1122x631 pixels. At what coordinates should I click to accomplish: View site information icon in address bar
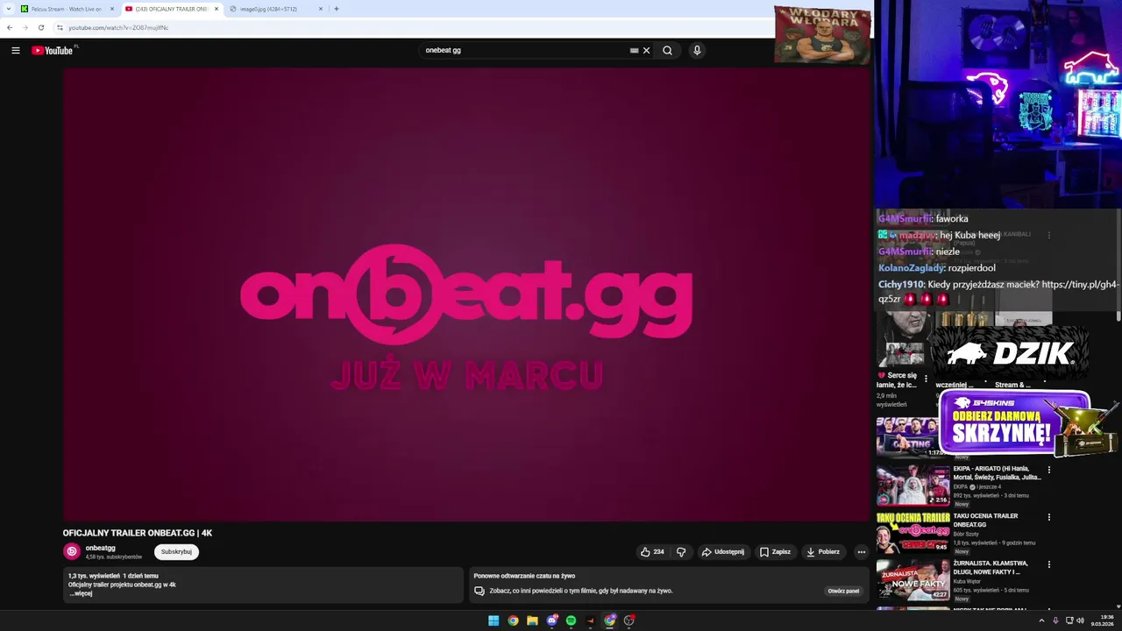coord(60,27)
